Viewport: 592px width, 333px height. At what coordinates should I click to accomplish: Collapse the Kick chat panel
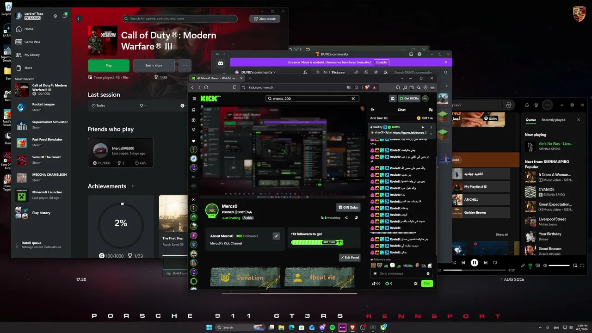[373, 110]
